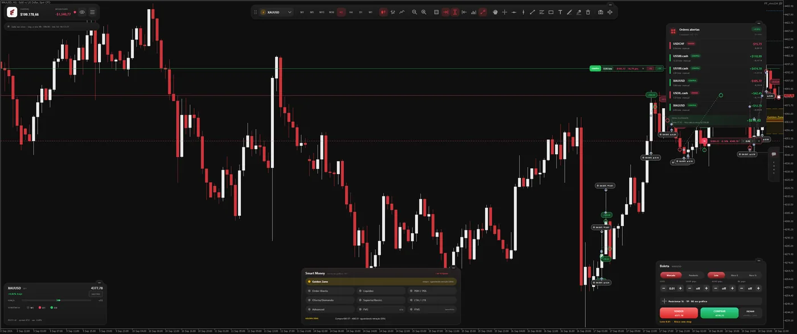Switch chart to M1 timeframe
The width and height of the screenshot is (797, 334).
pos(302,12)
